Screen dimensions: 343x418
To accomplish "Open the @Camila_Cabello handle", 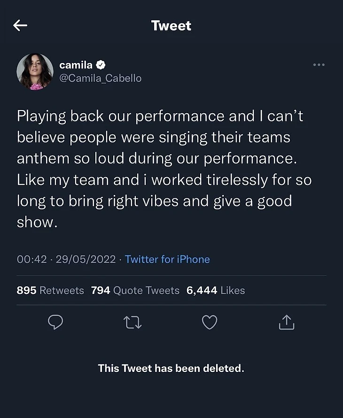I will click(100, 78).
